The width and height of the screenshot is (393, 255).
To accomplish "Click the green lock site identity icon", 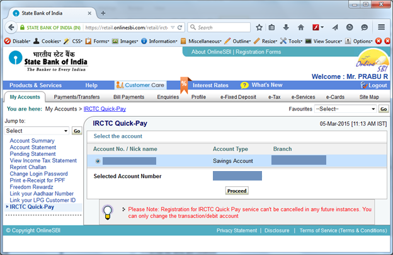I will [22, 27].
